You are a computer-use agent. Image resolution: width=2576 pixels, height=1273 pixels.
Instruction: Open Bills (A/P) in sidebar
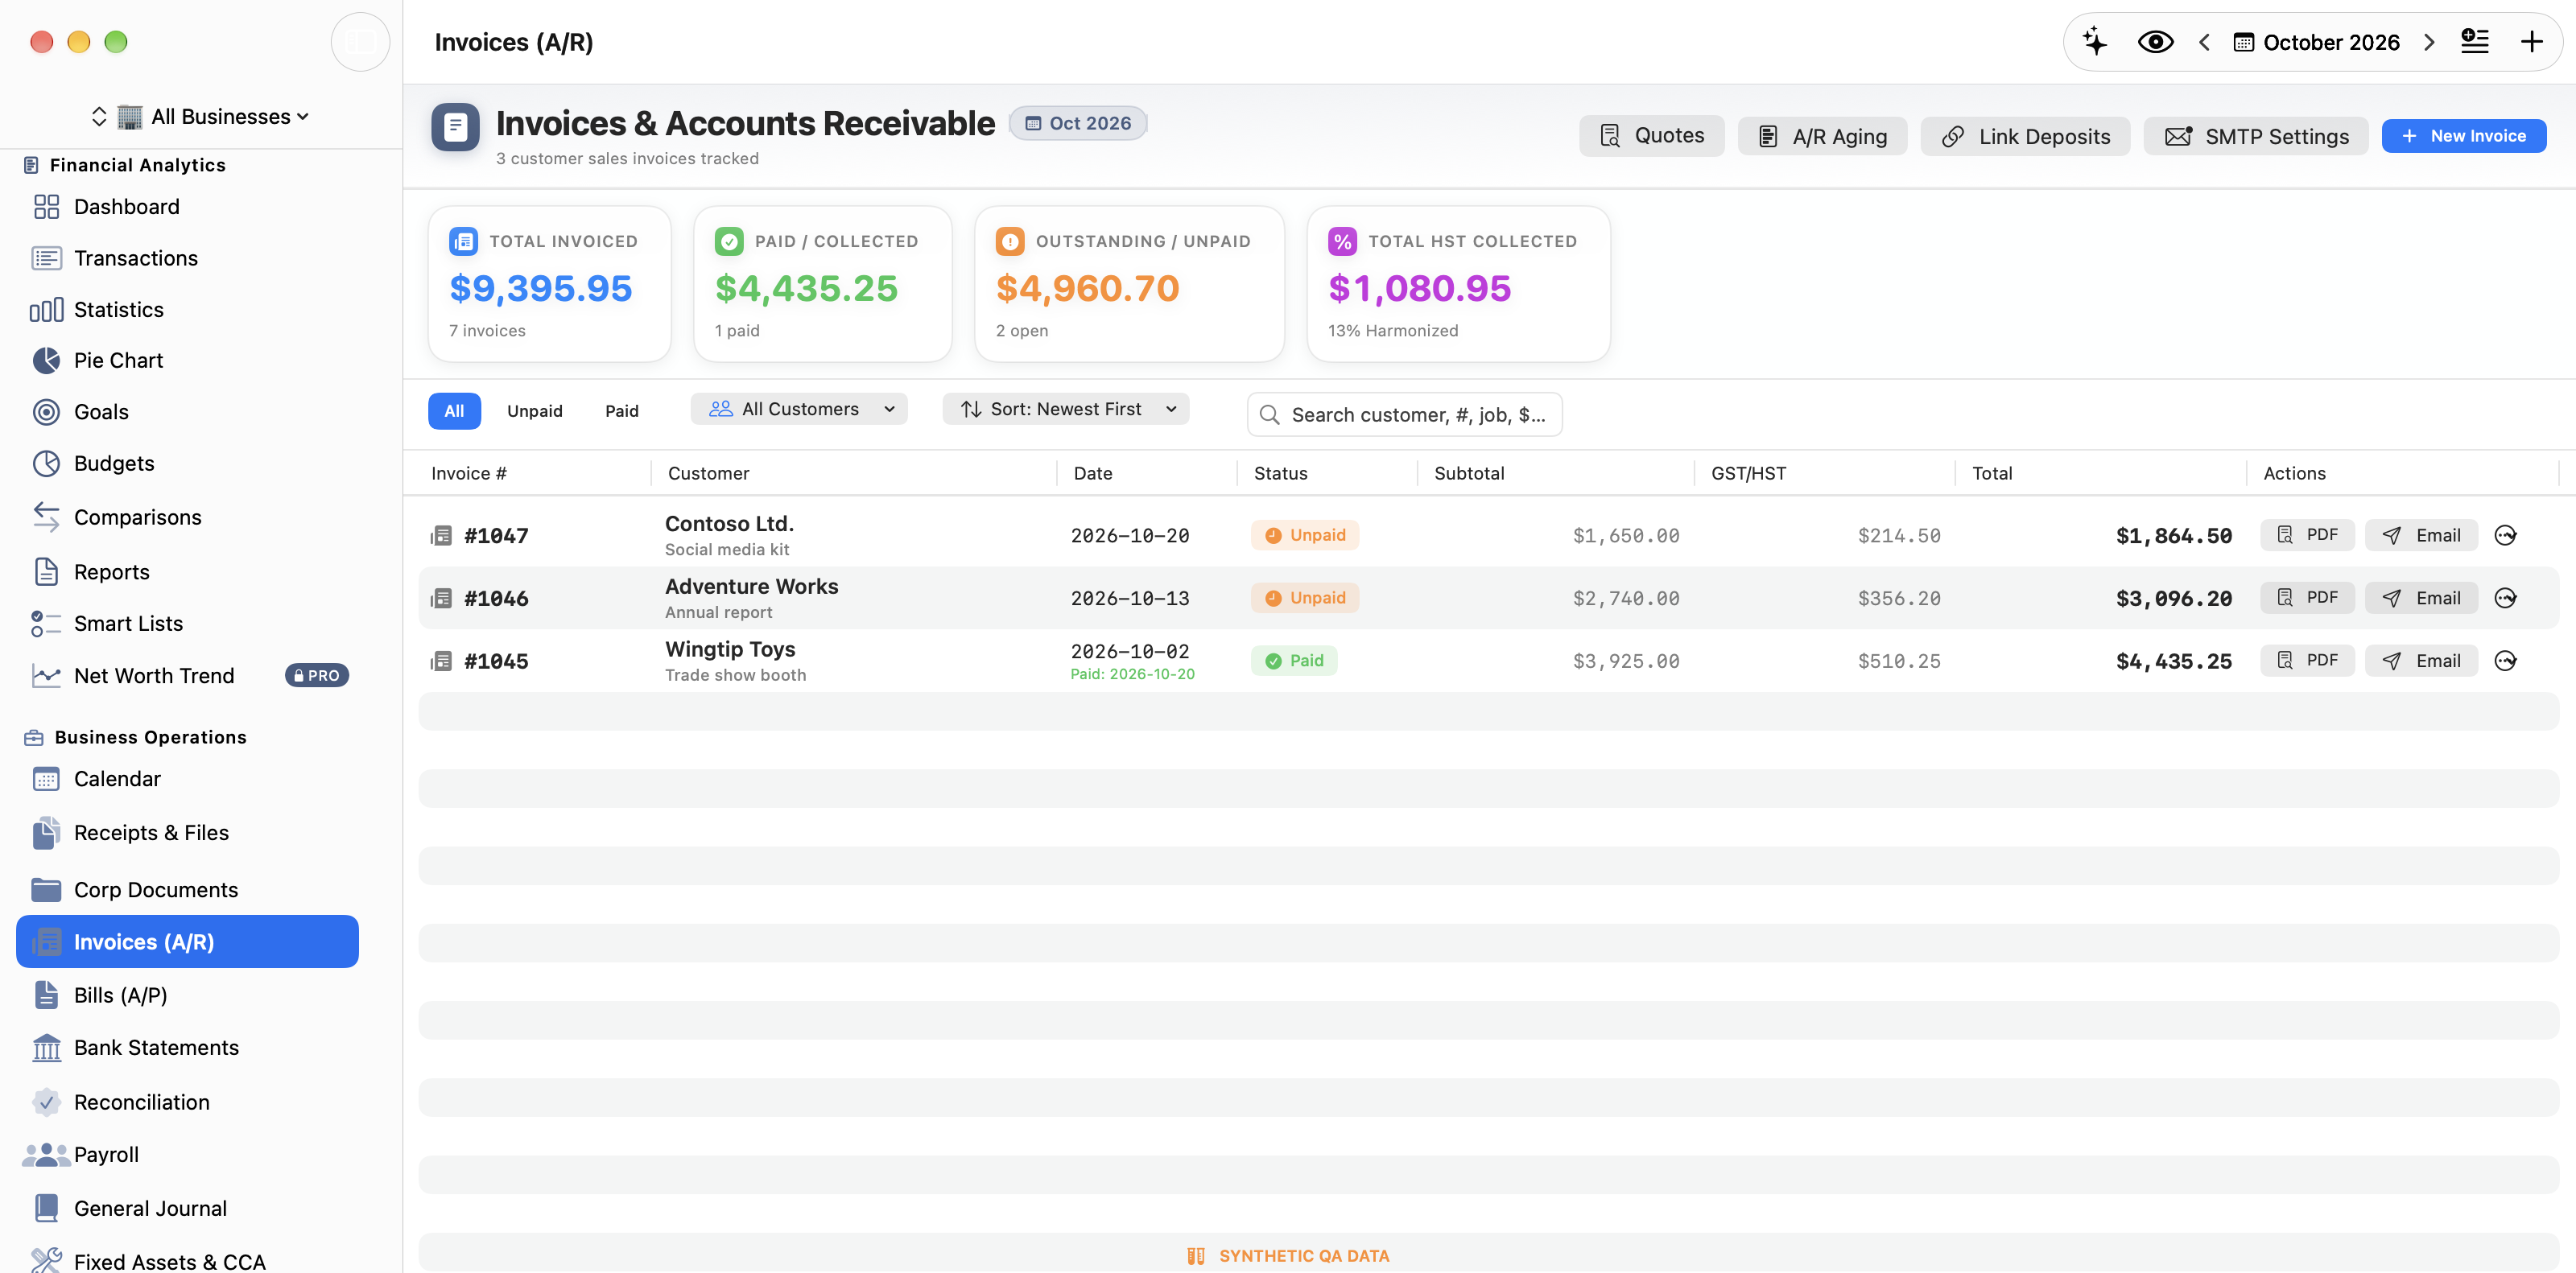(188, 995)
